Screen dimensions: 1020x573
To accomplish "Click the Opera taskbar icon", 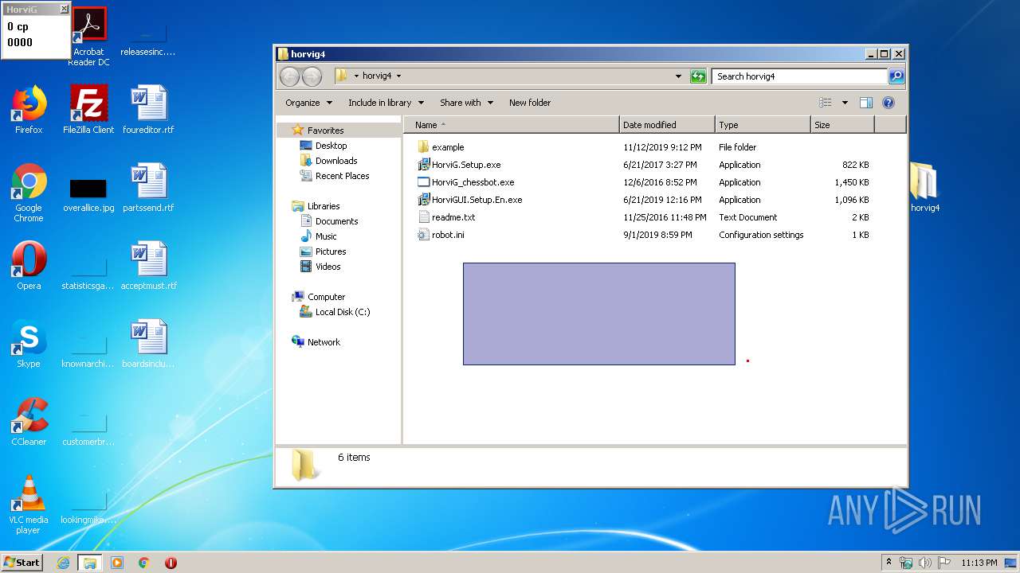I will click(171, 563).
